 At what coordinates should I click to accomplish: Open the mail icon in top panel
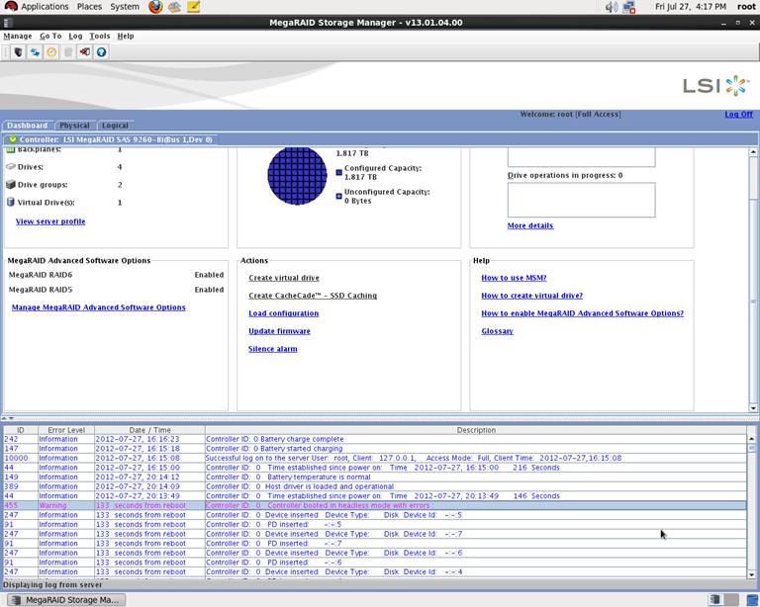tap(174, 7)
